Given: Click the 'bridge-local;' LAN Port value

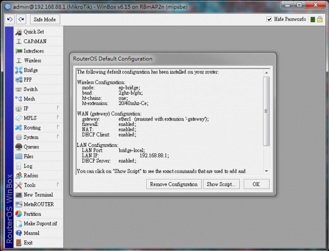Looking at the screenshot, I should coord(132,151).
